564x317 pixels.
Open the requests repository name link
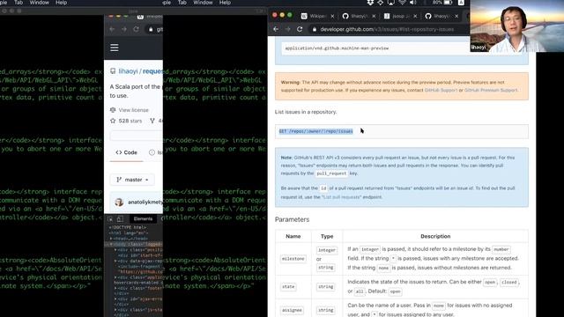[x=152, y=71]
